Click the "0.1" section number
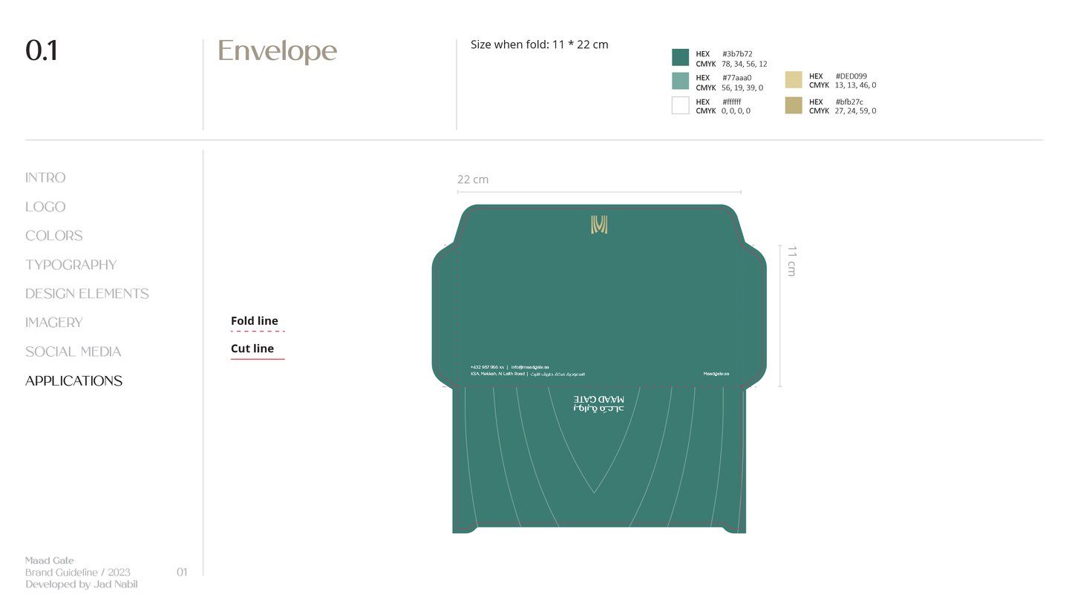Viewport: 1069px width, 600px height. [x=42, y=51]
